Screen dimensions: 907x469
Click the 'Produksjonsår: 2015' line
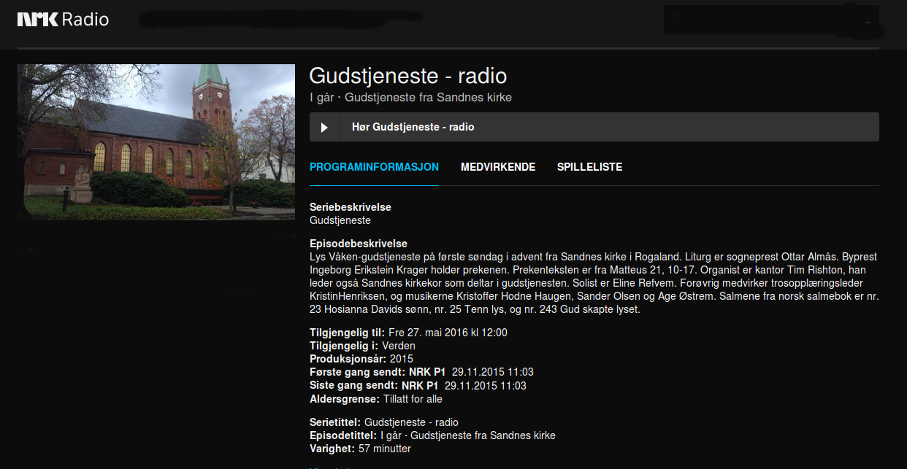[x=361, y=359]
